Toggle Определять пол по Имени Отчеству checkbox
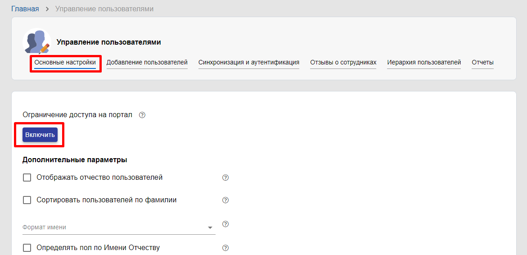The image size is (527, 255). pyautogui.click(x=27, y=248)
